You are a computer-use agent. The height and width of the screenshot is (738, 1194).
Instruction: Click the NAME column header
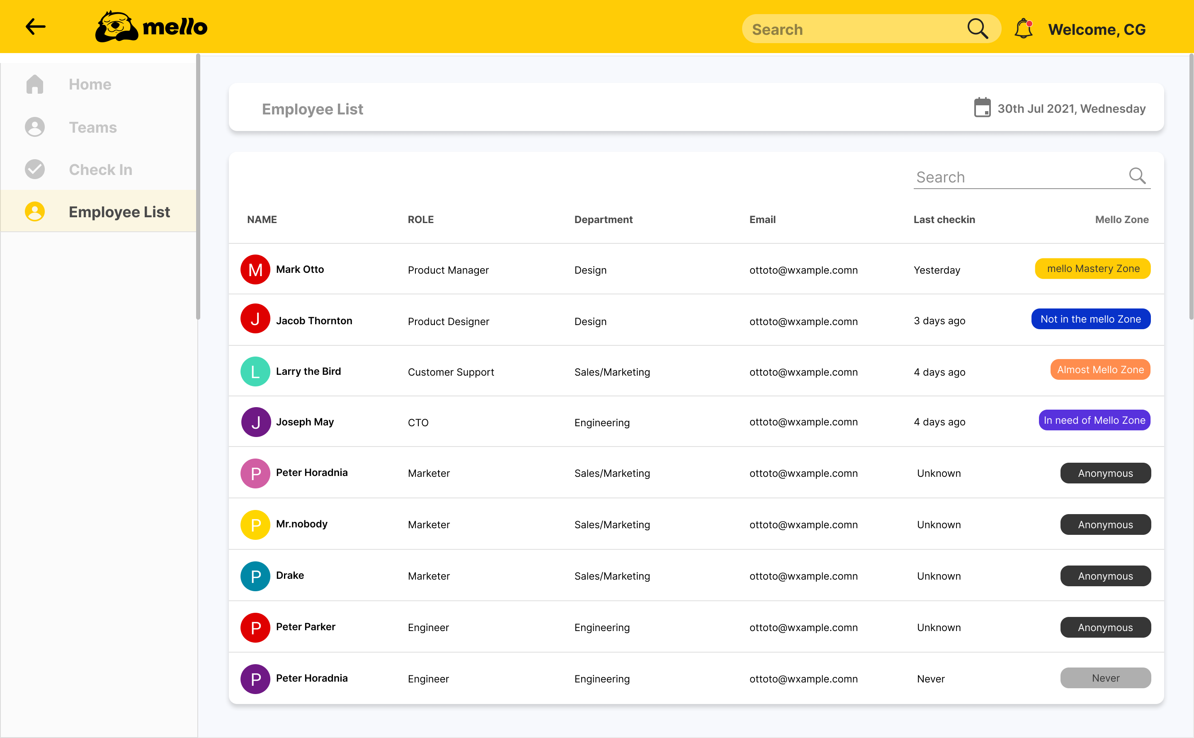click(x=262, y=220)
